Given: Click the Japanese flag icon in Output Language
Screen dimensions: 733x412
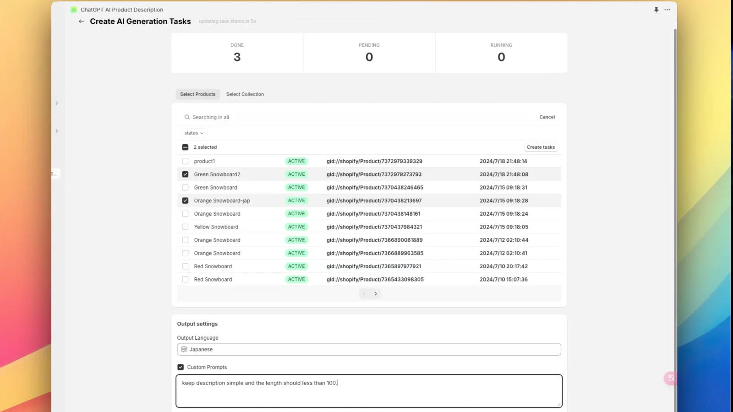Looking at the screenshot, I should pos(184,349).
